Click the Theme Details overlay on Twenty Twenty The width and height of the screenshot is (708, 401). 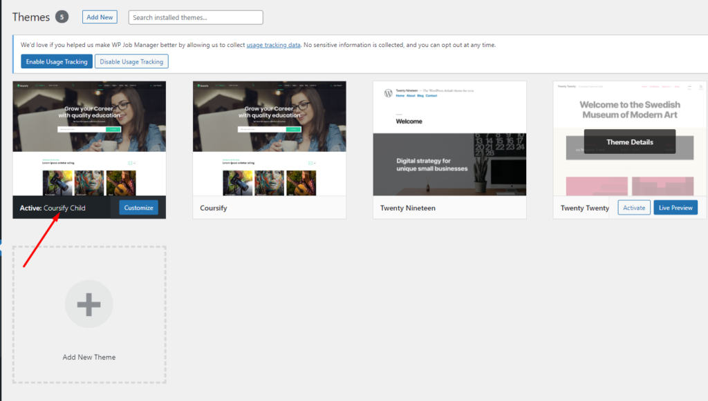tap(630, 142)
